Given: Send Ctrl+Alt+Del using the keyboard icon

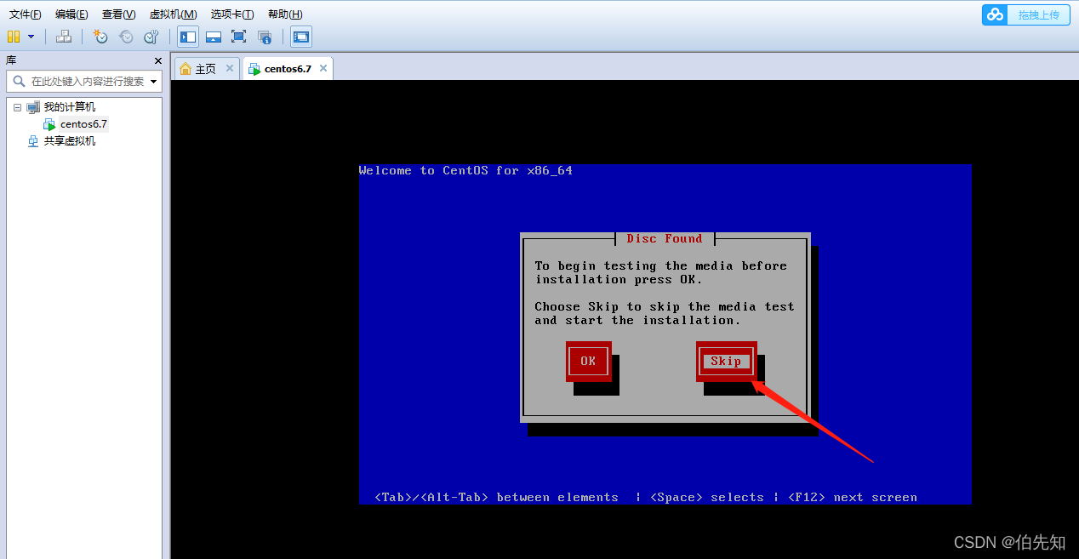Looking at the screenshot, I should [63, 37].
